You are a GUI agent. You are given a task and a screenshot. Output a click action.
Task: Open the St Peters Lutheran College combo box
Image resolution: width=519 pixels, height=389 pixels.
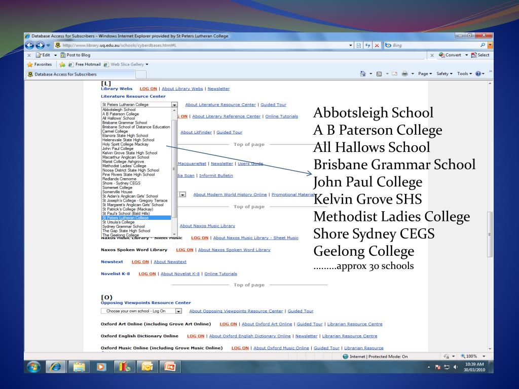(x=174, y=105)
